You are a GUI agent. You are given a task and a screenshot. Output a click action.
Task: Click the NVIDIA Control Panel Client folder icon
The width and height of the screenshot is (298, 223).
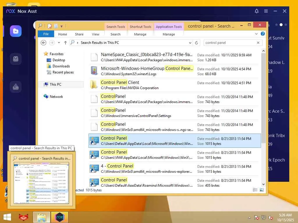94,85
